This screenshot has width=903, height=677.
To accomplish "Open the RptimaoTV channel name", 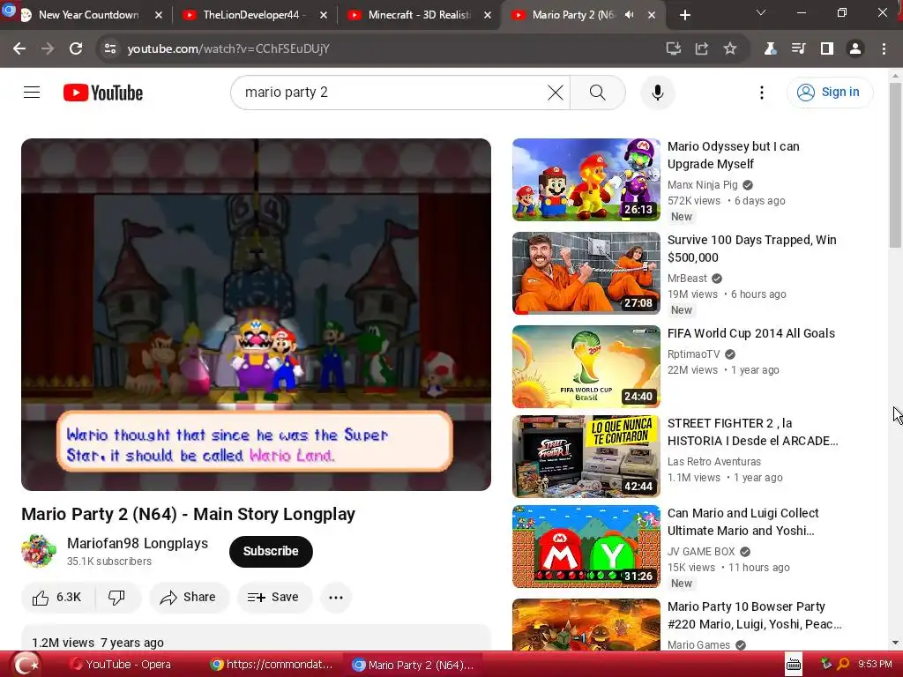I will click(x=693, y=354).
